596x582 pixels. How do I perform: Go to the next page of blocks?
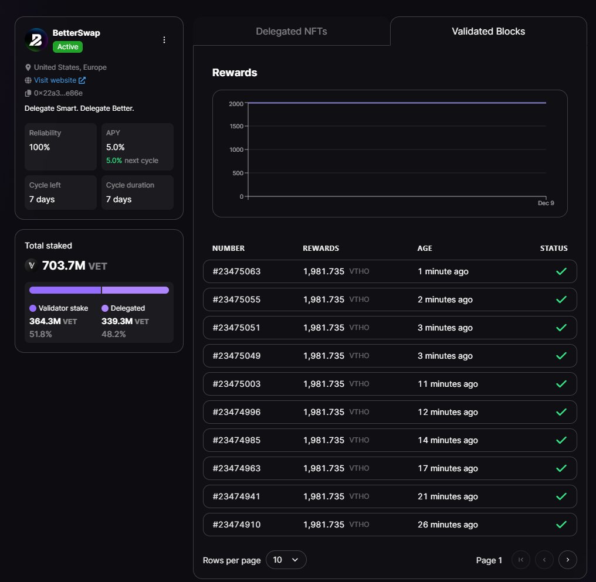click(x=567, y=560)
